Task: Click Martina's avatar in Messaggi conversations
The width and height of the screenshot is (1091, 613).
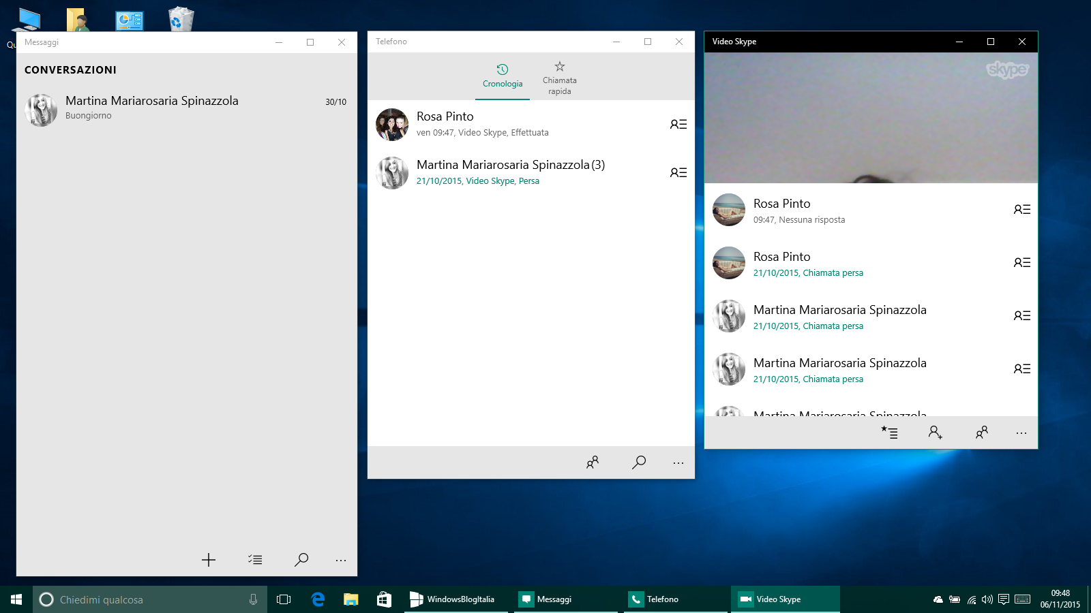Action: tap(41, 110)
